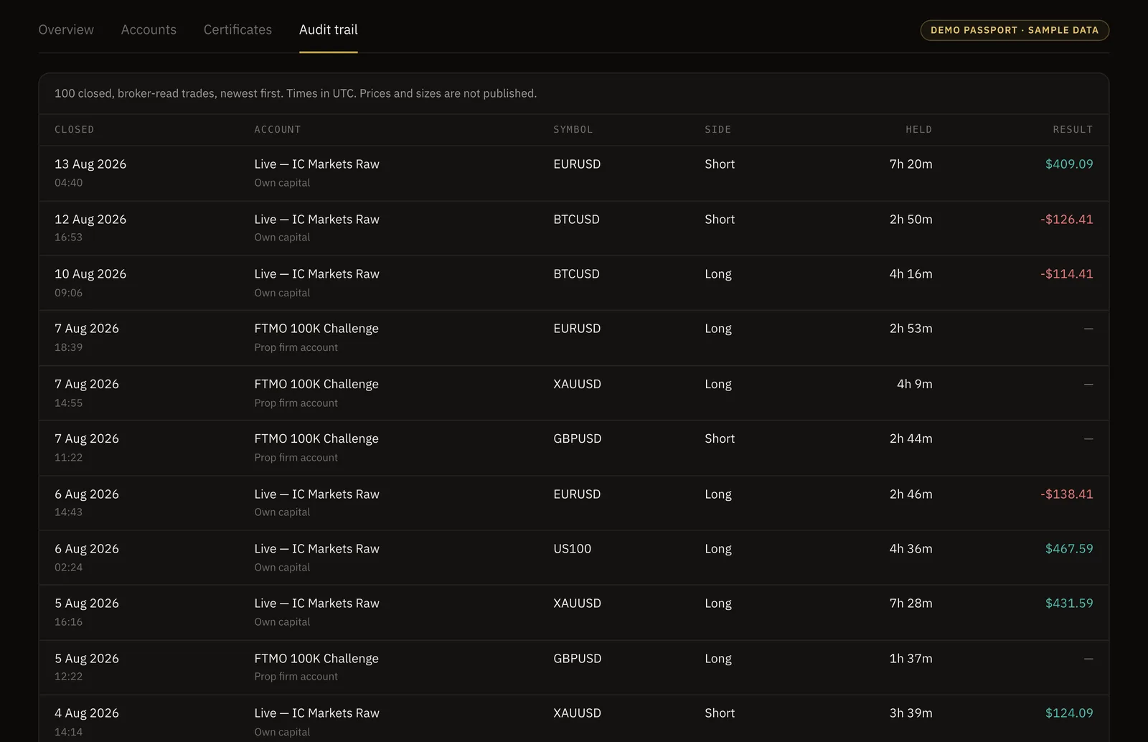Click the Demo Passport Sample Data badge
1148x742 pixels.
pos(1015,30)
